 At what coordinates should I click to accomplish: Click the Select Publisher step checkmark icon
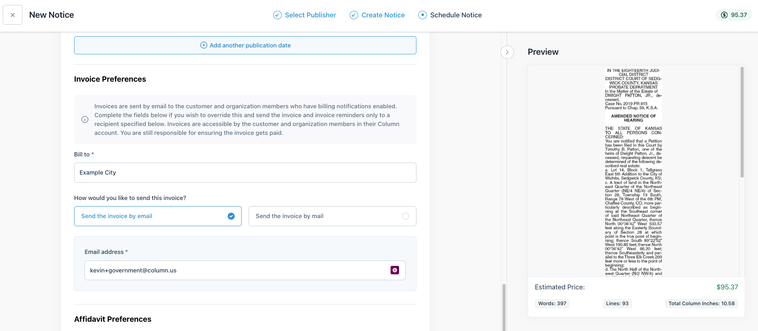(277, 15)
